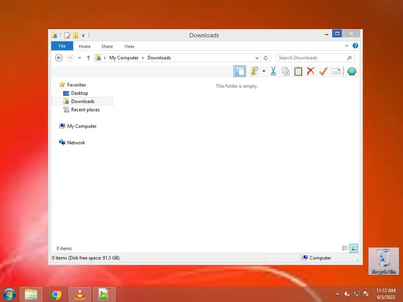Switch to Details view in status bar
403x302 pixels.
click(345, 248)
